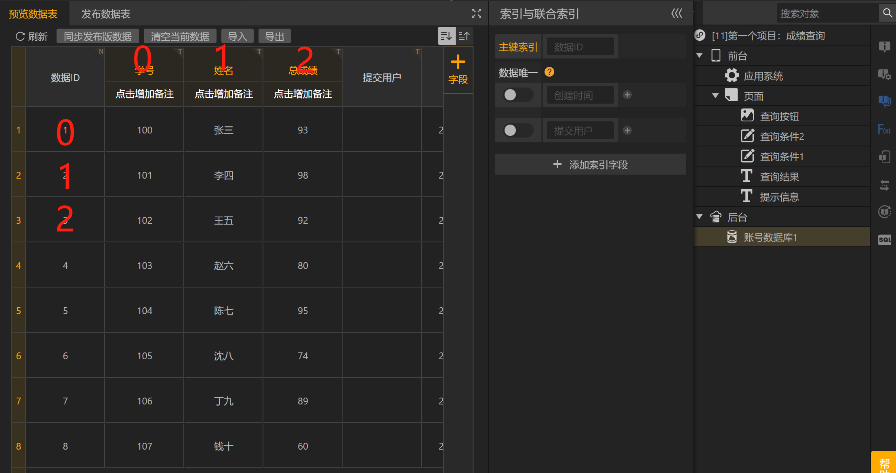The height and width of the screenshot is (473, 896).
Task: Click the sort descending icon above table
Action: coord(446,36)
